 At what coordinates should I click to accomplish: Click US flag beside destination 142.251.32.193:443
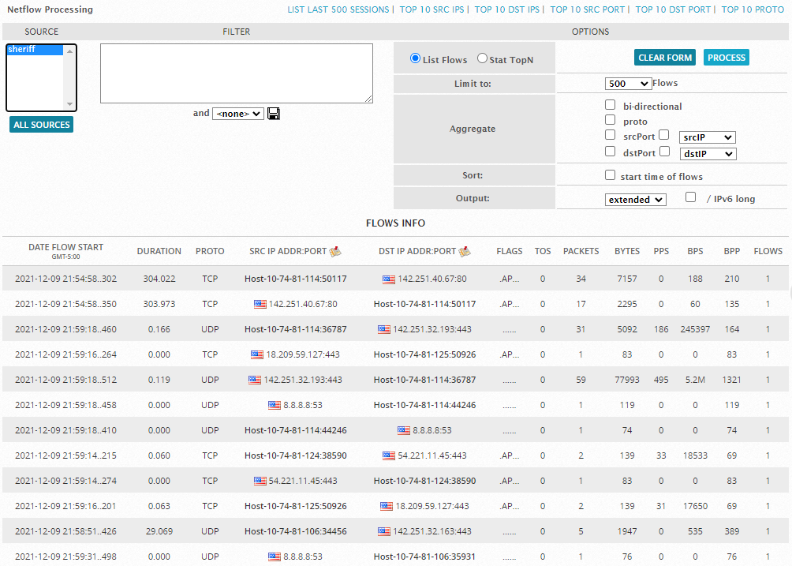click(384, 329)
